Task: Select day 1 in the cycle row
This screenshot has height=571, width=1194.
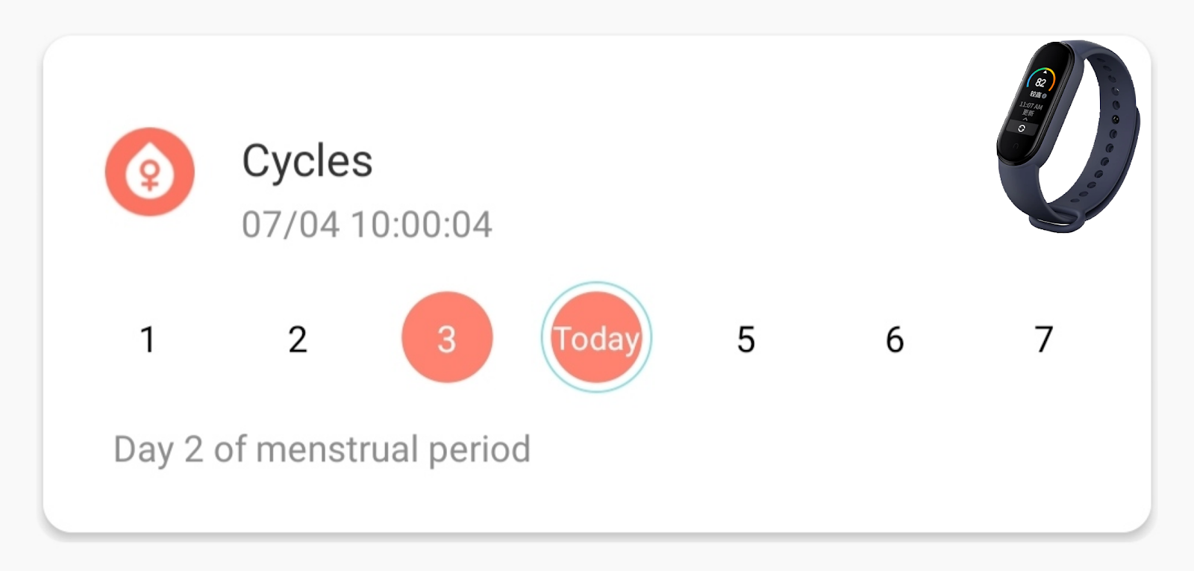Action: [148, 340]
